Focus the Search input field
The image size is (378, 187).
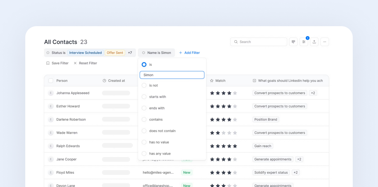(x=259, y=42)
